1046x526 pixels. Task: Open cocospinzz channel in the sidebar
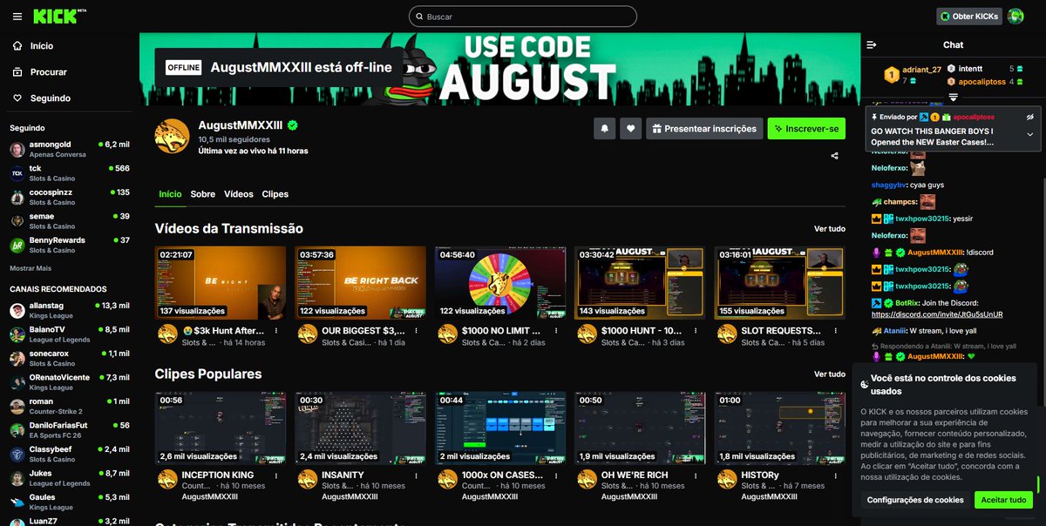(x=70, y=197)
